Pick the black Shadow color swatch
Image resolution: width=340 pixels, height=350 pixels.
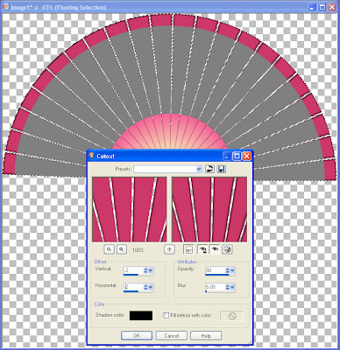tap(141, 315)
